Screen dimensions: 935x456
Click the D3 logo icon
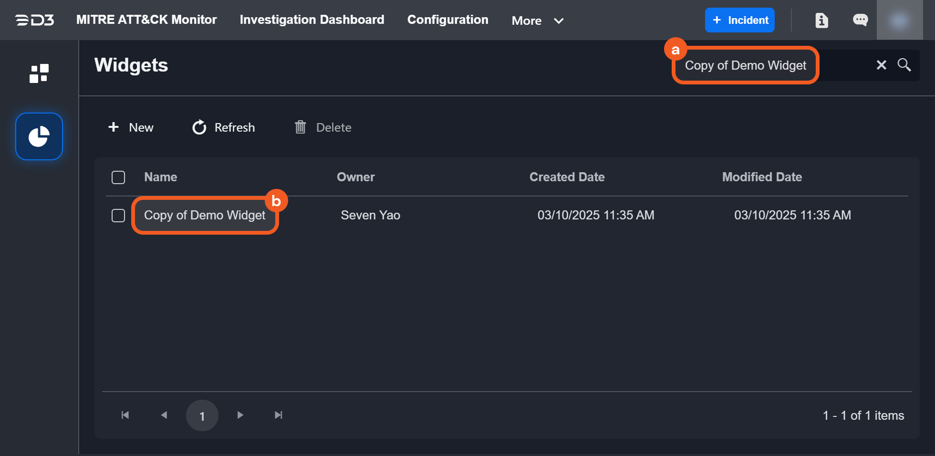point(34,20)
